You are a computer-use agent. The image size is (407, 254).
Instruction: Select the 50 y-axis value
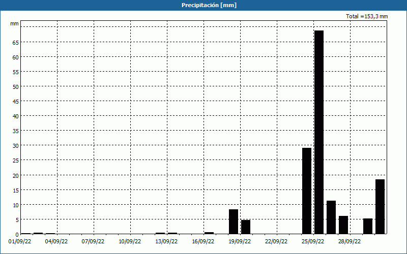pos(16,87)
